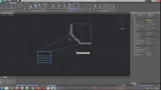Toggle оПРИВЯЗКА object snap in status bar

(x=22, y=85)
